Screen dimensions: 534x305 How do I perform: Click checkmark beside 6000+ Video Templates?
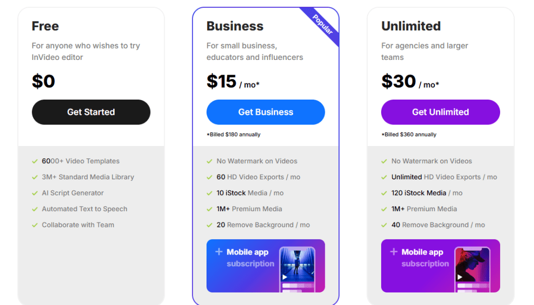click(35, 162)
